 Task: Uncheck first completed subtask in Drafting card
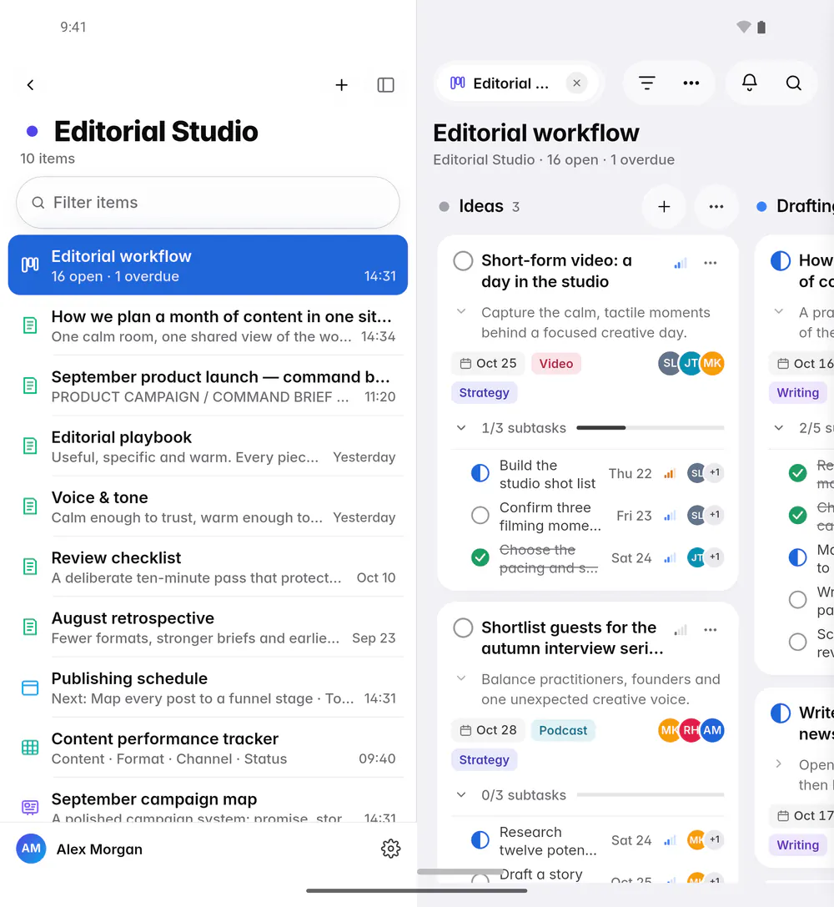tap(797, 473)
